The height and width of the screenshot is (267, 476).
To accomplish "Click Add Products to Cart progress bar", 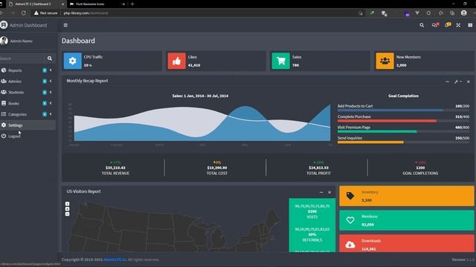I will [x=403, y=111].
